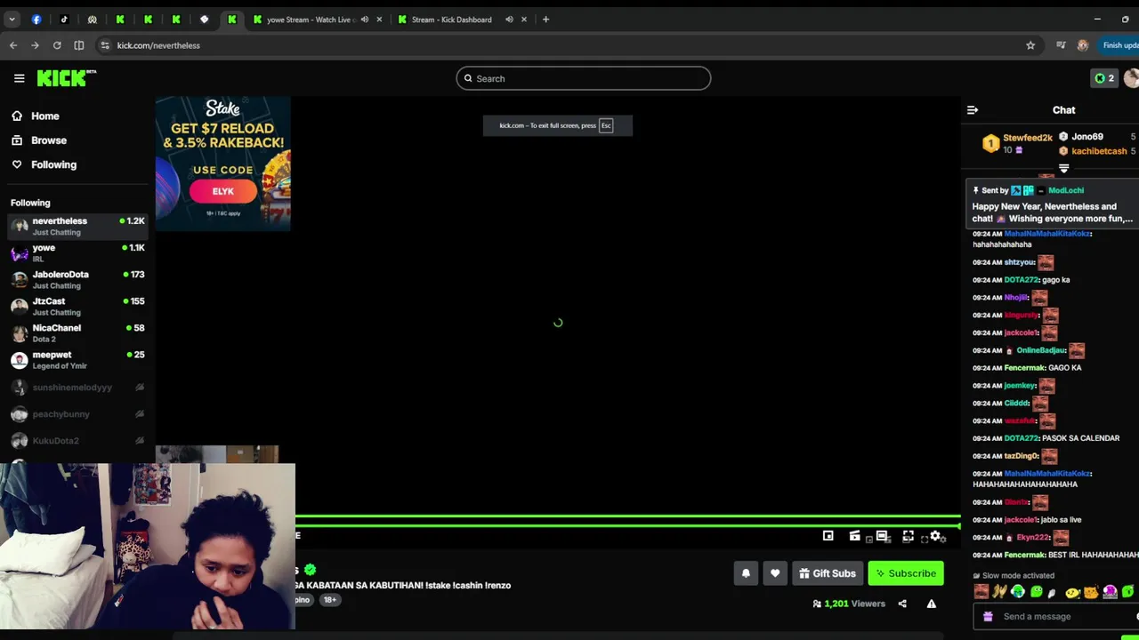Viewport: 1139px width, 640px height.
Task: Open the video settings gear
Action: [x=935, y=536]
